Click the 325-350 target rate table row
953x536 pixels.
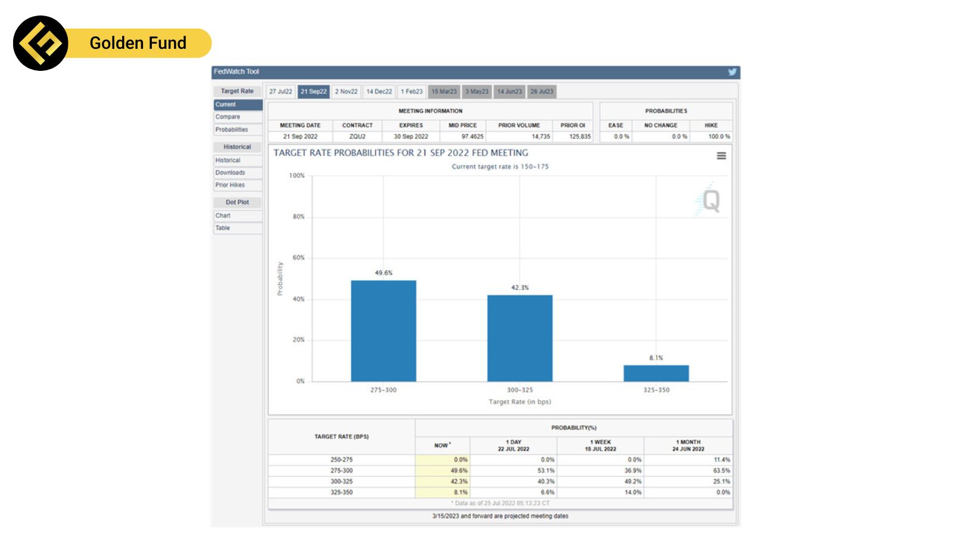pos(500,493)
